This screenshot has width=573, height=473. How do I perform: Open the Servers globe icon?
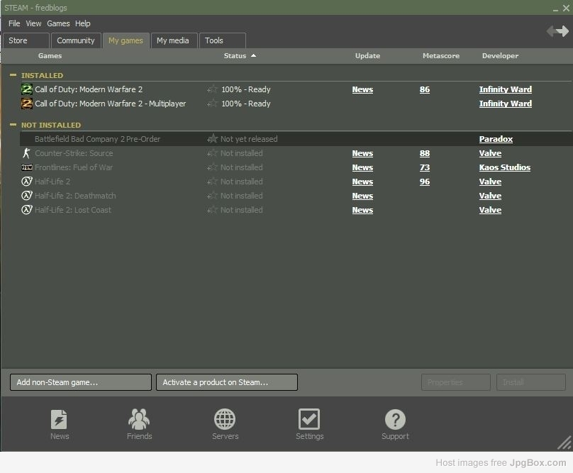point(225,419)
